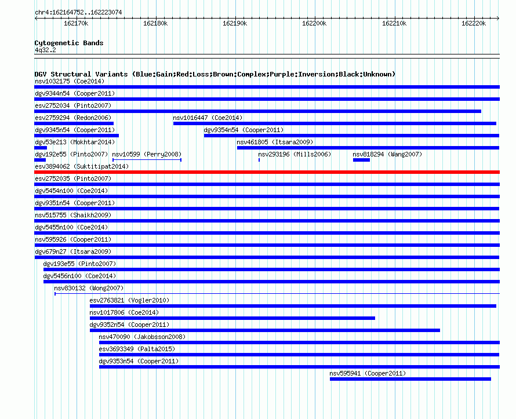516x419 pixels.
Task: Click the blue bar under nsv461805
Action: (368, 148)
